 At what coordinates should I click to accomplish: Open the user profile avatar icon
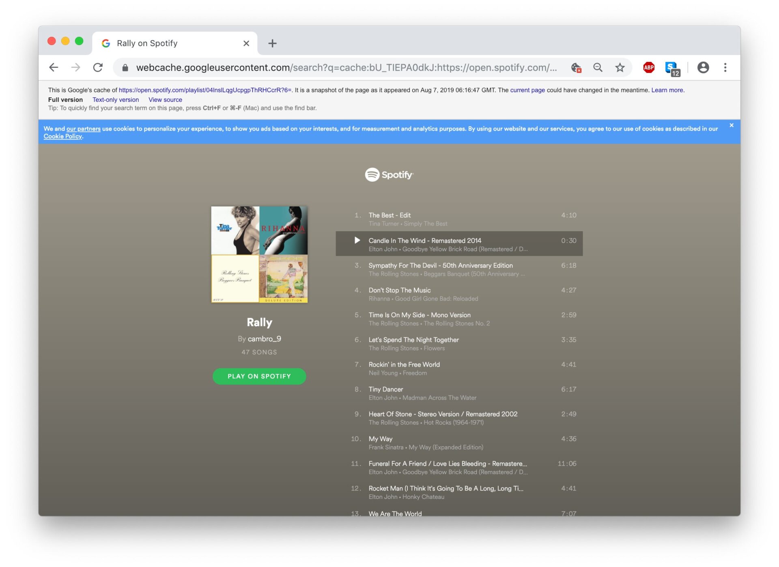[x=703, y=67]
